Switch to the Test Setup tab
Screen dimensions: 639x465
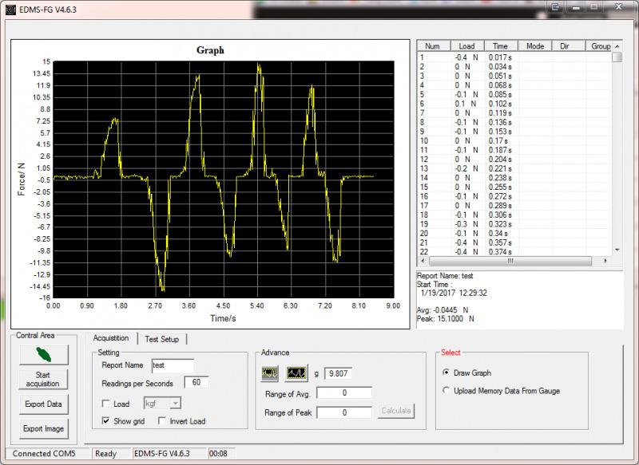coord(161,339)
